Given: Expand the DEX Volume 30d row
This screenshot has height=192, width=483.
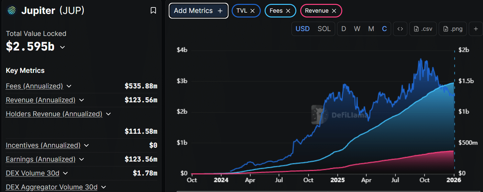Looking at the screenshot, I should [65, 173].
